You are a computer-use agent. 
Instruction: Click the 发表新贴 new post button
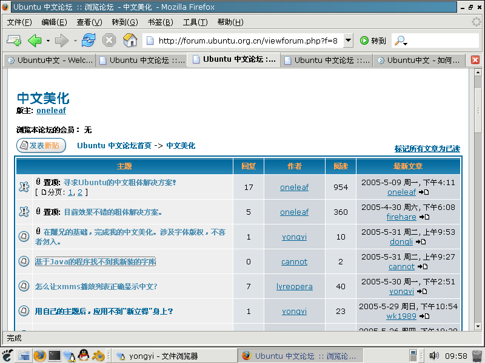(x=41, y=145)
